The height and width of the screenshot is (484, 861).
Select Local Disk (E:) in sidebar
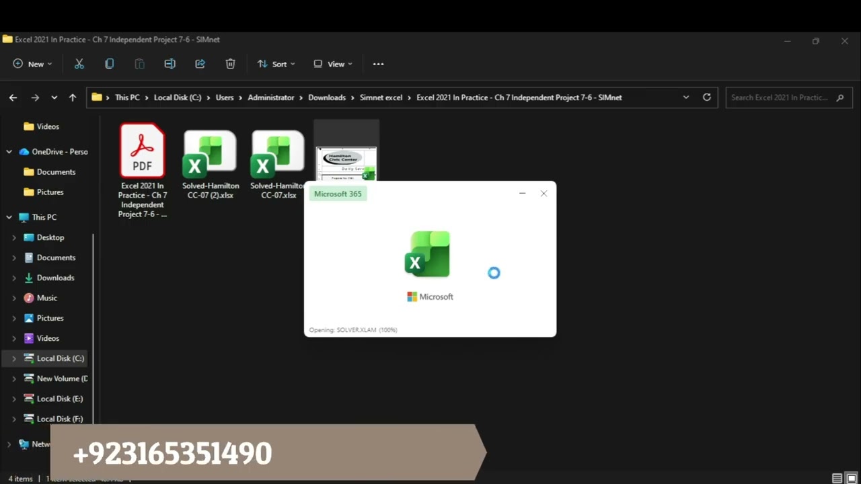tap(53, 399)
